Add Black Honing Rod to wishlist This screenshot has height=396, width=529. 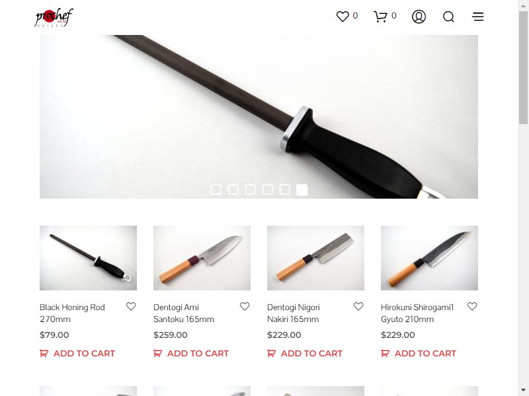tap(131, 306)
